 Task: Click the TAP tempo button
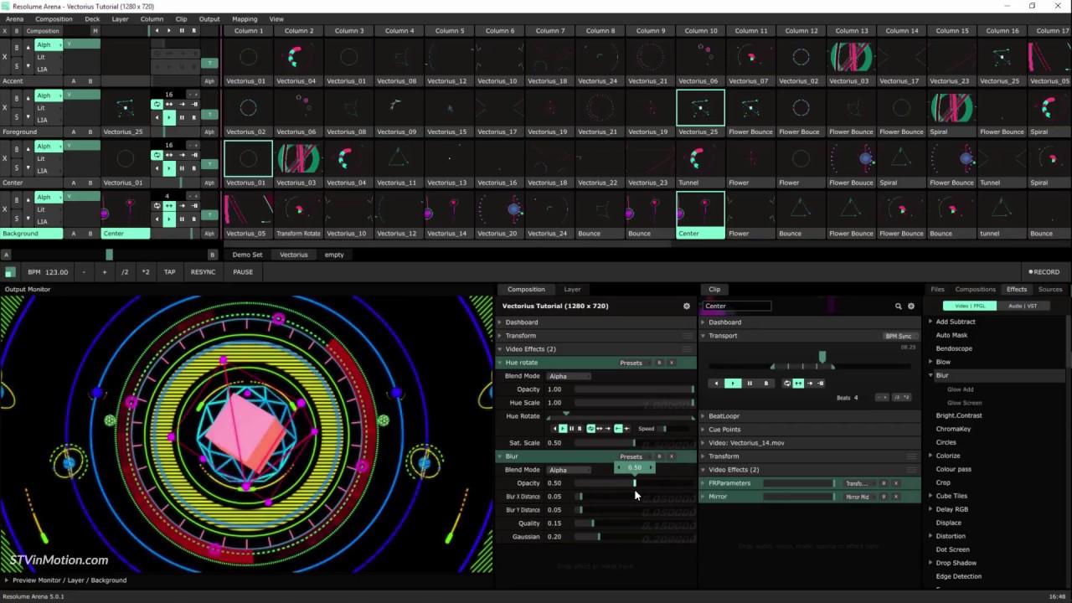170,272
